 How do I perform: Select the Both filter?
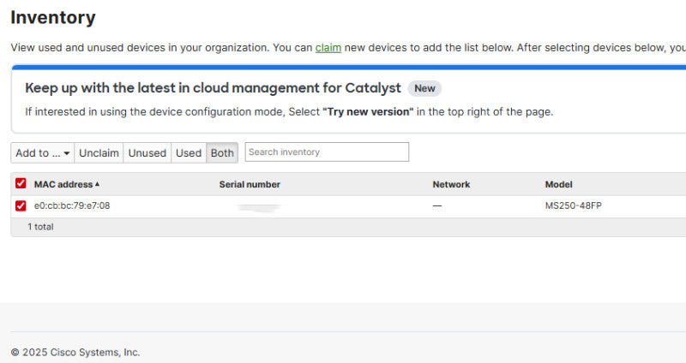222,153
